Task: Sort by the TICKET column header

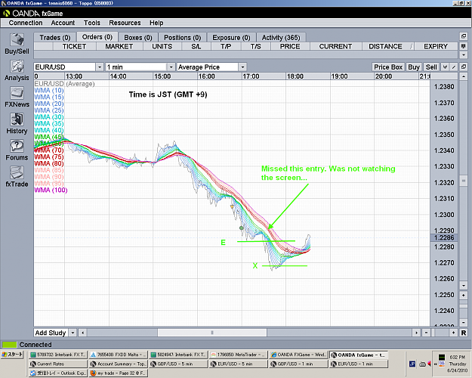Action: pyautogui.click(x=74, y=46)
